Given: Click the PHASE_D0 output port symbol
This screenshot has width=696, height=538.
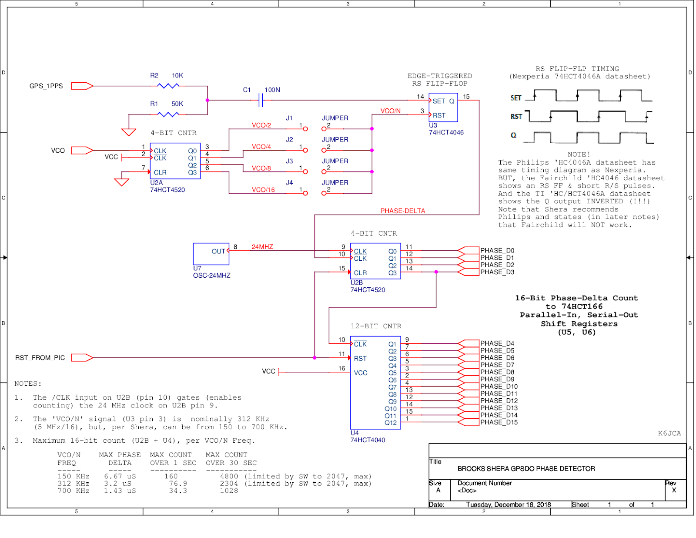Looking at the screenshot, I should pyautogui.click(x=468, y=251).
